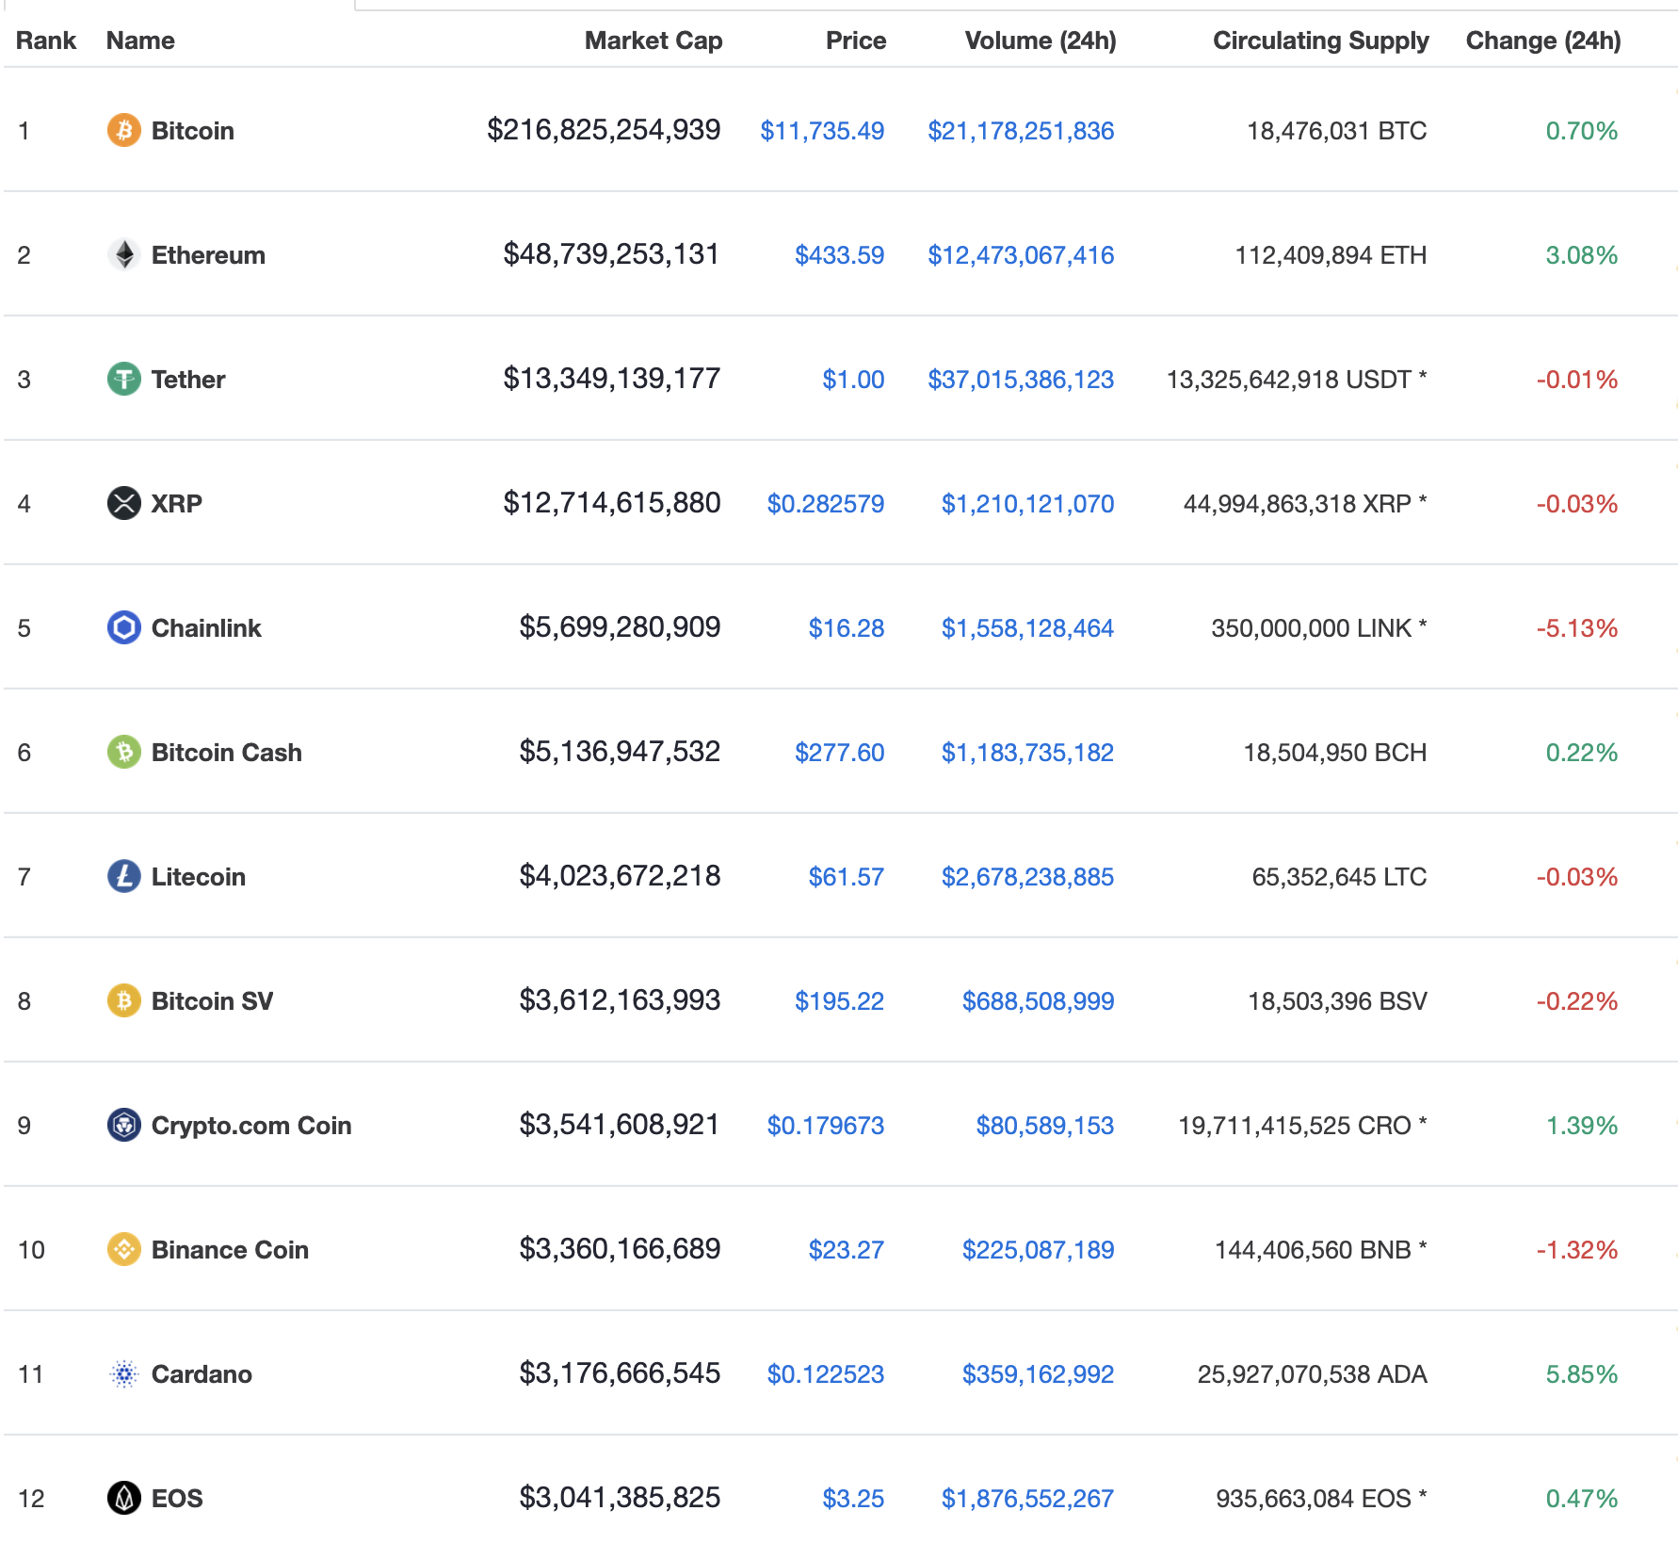Sort by Volume (24h) header
This screenshot has width=1678, height=1543.
[x=1041, y=41]
